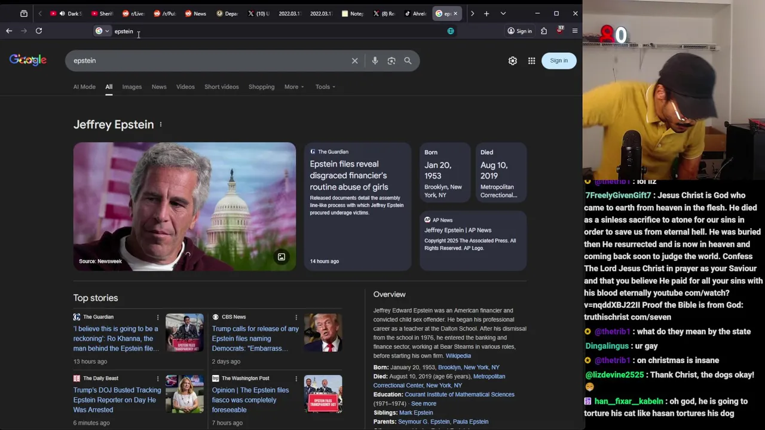Open more options for Daily Beast story

158,378
